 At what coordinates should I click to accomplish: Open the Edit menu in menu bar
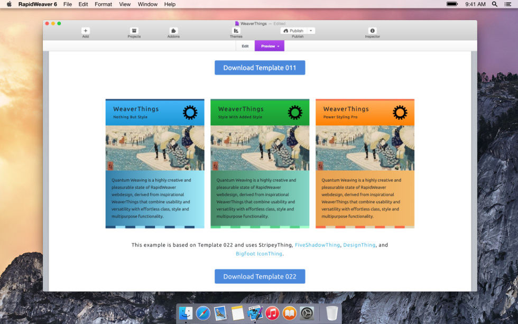[84, 4]
